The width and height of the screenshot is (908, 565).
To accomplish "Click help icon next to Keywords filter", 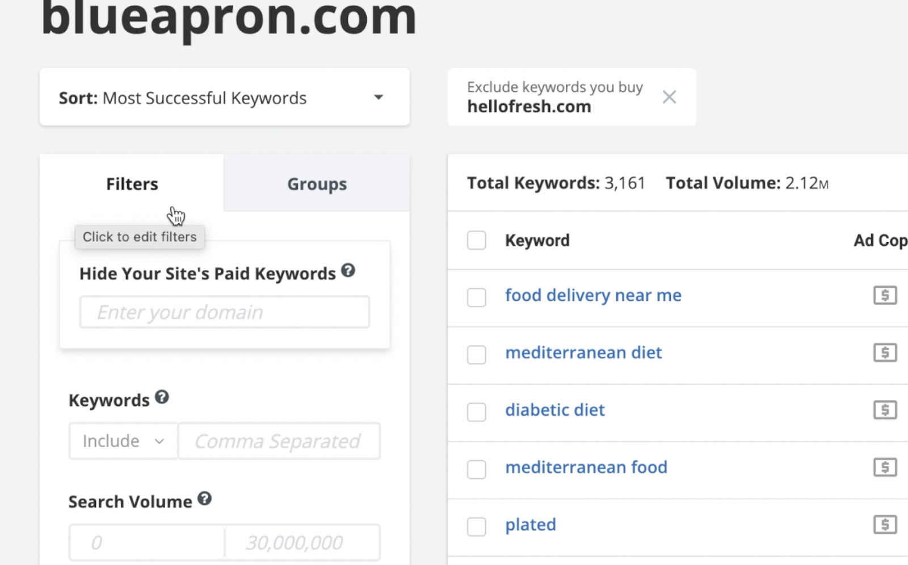I will [162, 397].
